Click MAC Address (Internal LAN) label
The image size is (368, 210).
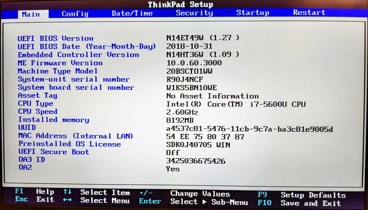click(76, 136)
